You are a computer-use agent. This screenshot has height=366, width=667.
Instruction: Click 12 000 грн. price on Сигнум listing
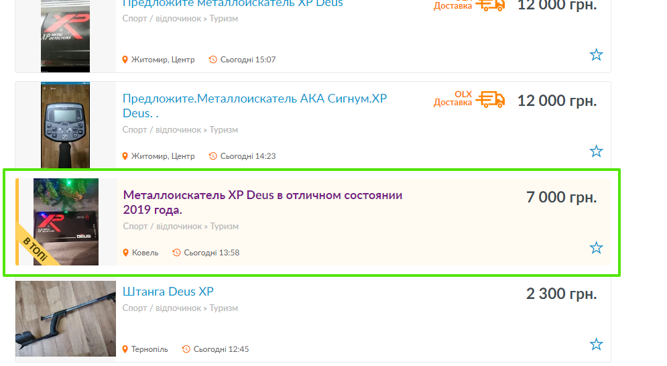pyautogui.click(x=557, y=101)
